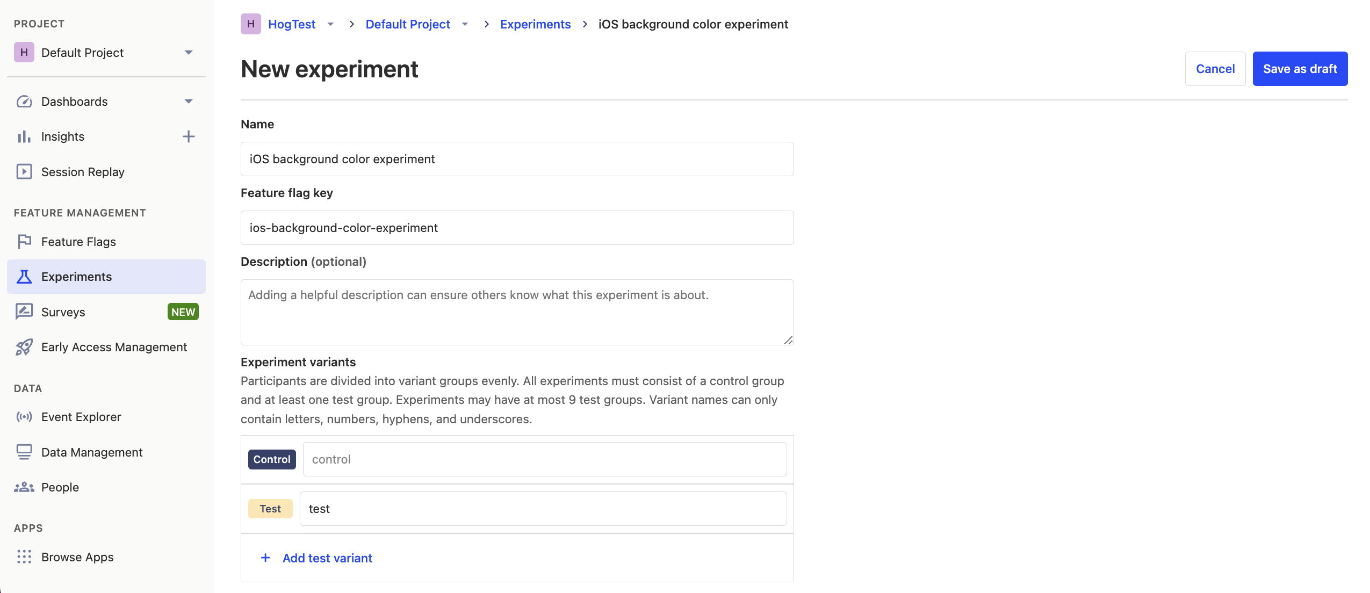Image resolution: width=1370 pixels, height=593 pixels.
Task: Select the People menu item
Action: pyautogui.click(x=60, y=487)
